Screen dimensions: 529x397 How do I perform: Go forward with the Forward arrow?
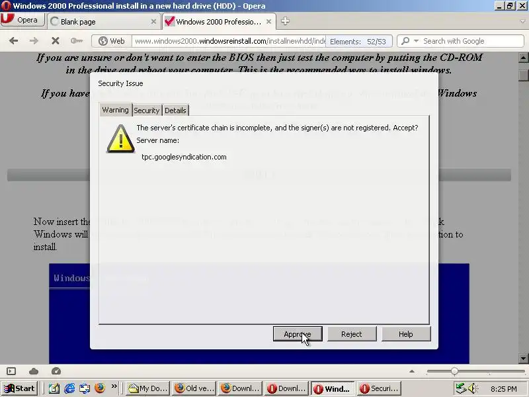tap(34, 41)
